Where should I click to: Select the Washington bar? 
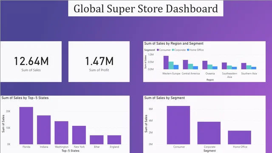tap(61, 133)
